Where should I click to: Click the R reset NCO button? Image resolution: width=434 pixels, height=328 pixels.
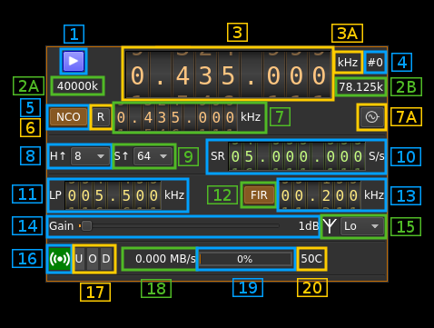[x=101, y=117]
